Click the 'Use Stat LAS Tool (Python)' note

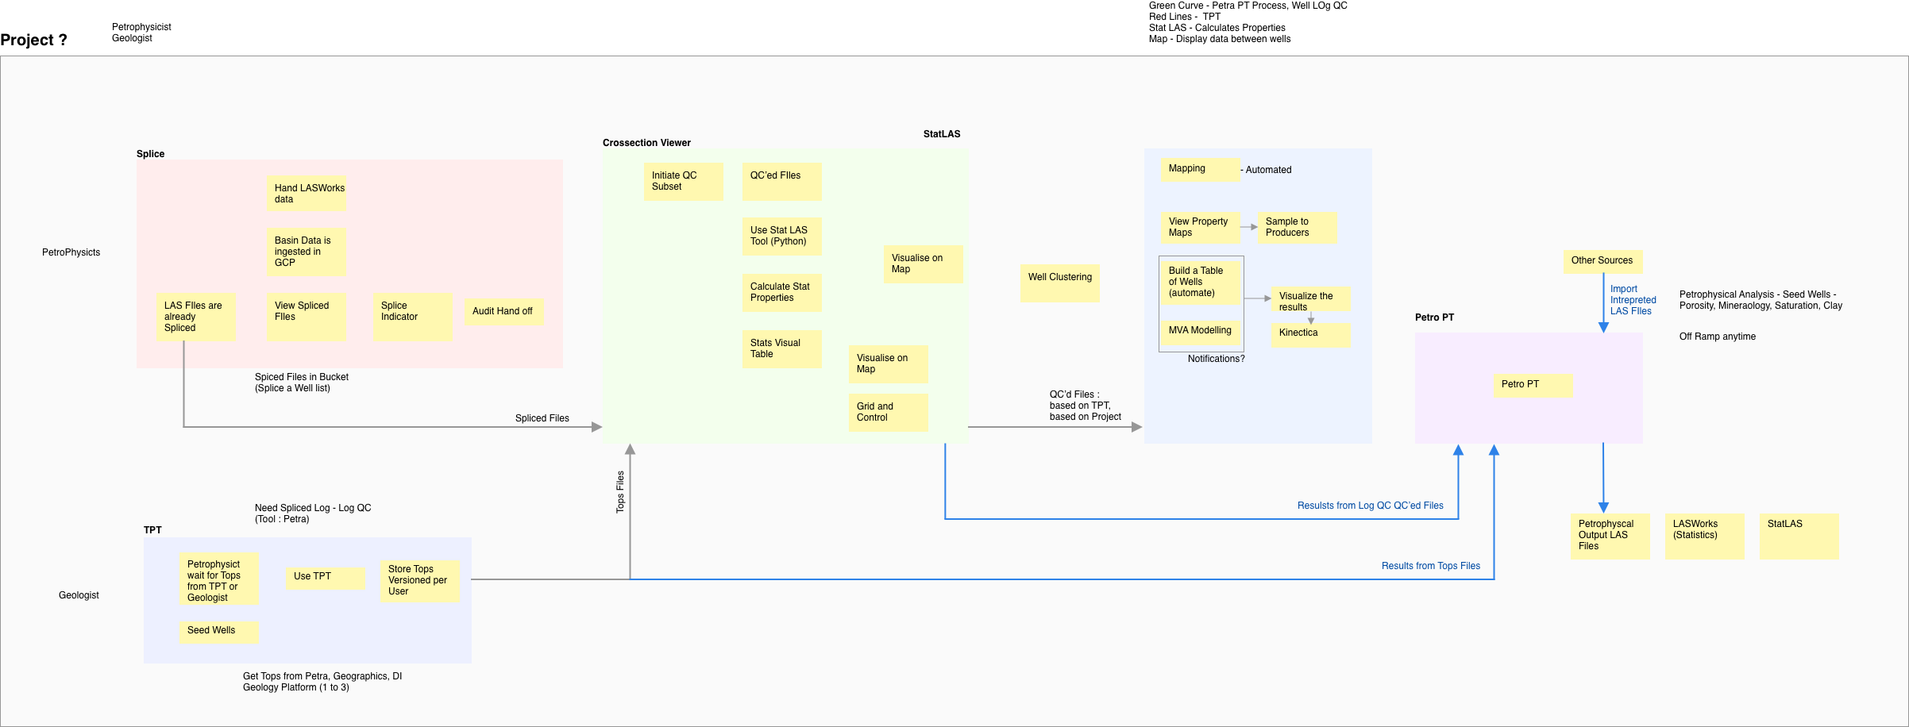[781, 237]
